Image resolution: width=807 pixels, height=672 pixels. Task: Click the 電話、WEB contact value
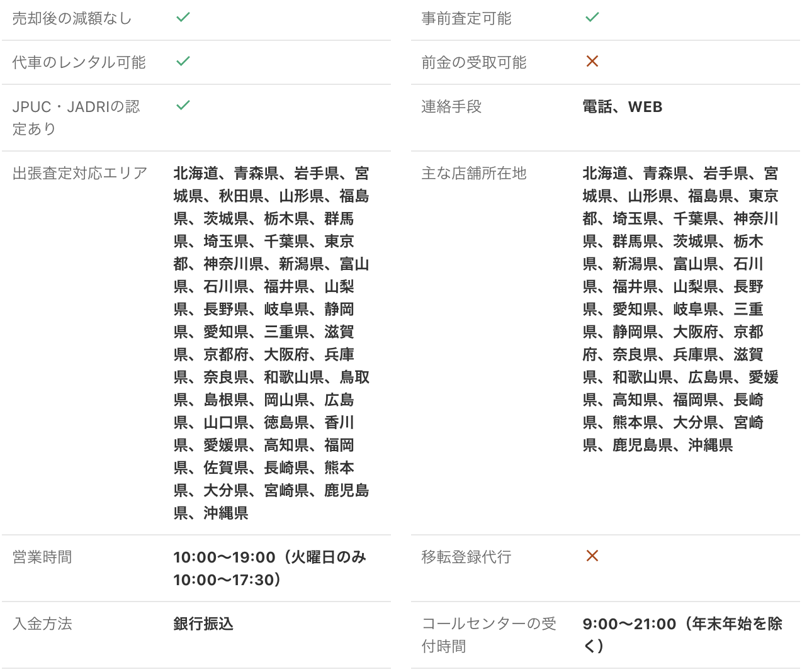tap(622, 107)
